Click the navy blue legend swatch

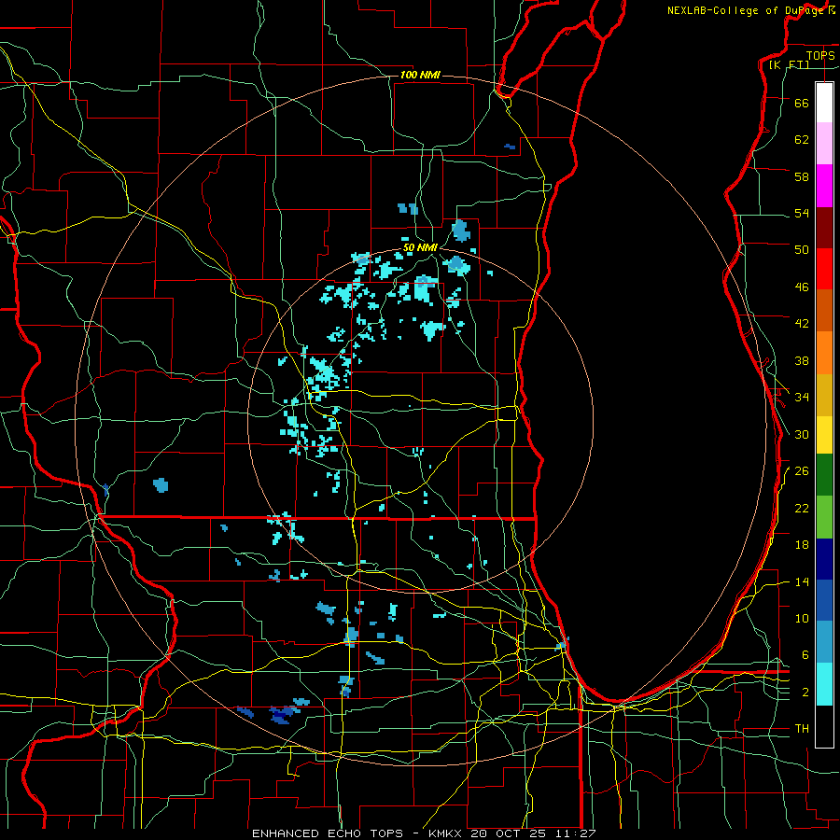coord(824,559)
